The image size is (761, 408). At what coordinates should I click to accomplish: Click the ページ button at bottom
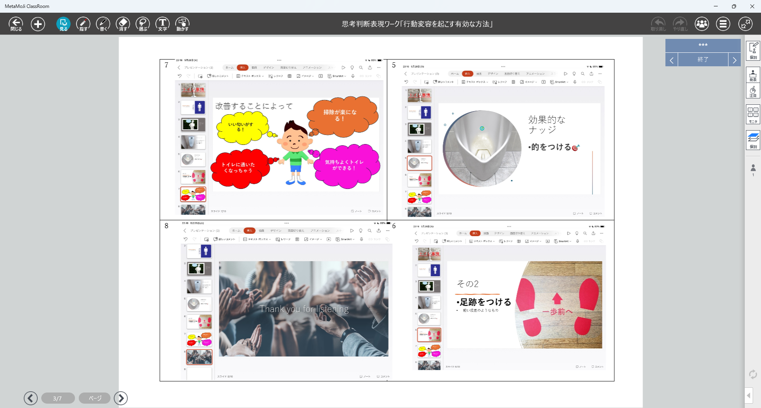point(95,398)
